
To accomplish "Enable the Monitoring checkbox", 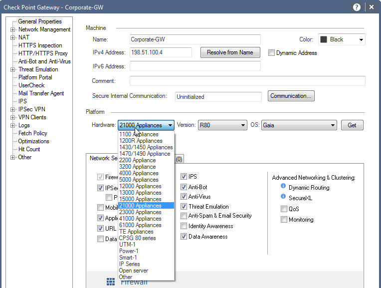I will 284,220.
